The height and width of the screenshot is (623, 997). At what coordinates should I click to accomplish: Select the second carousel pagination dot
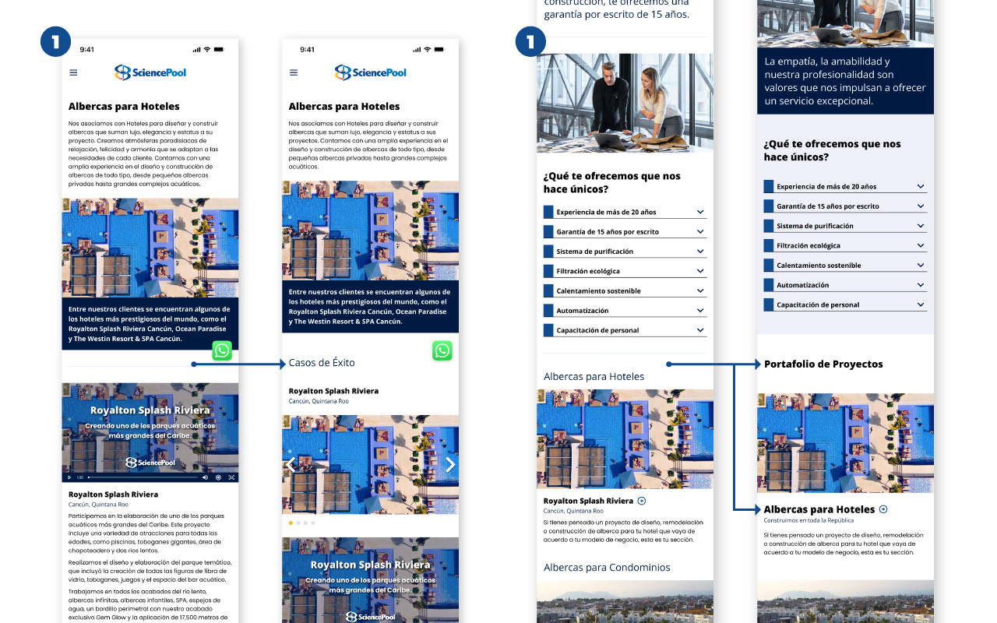coord(298,523)
